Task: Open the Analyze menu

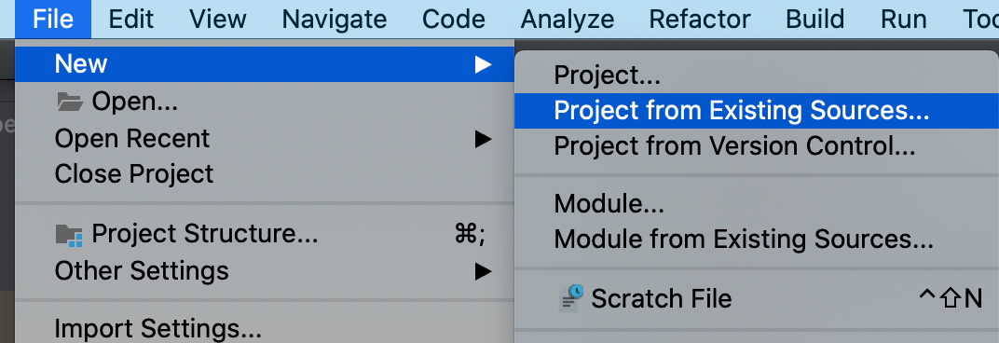Action: [567, 20]
